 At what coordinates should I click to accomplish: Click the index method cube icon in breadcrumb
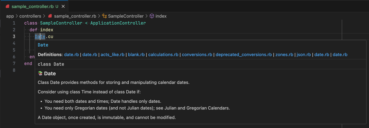coord(152,16)
